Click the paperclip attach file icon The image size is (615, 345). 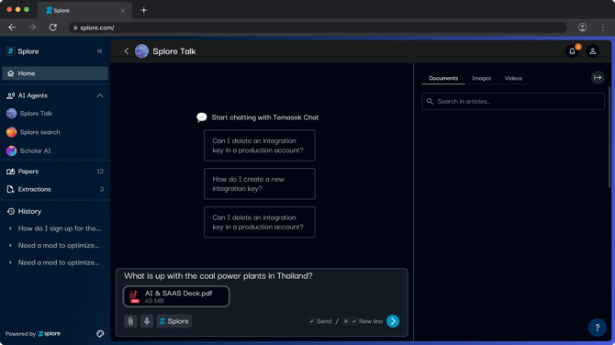(130, 321)
